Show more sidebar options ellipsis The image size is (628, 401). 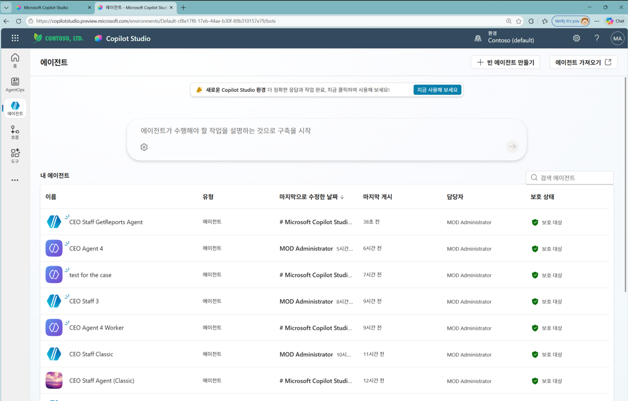coord(15,180)
